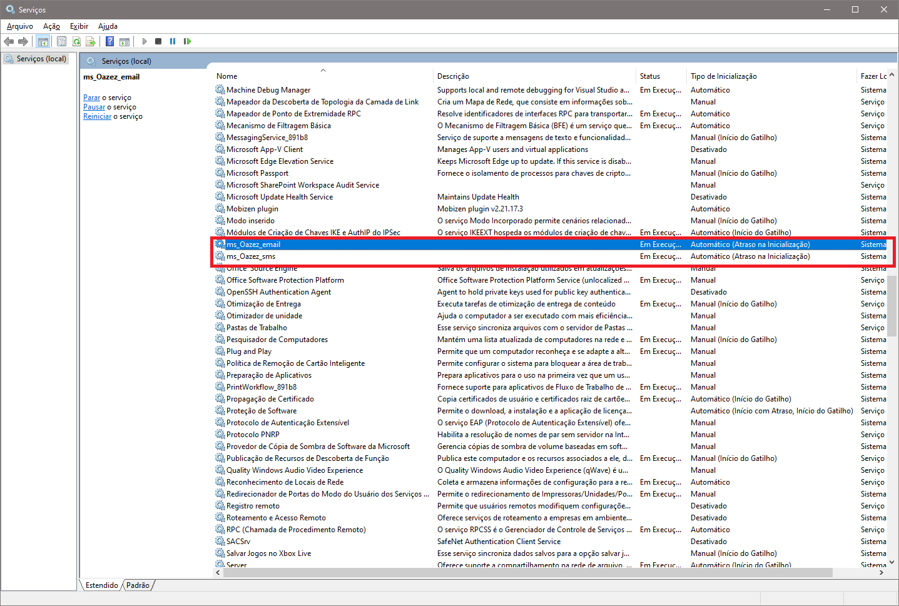Click the Reiniciar service link
This screenshot has height=606, width=899.
[97, 116]
